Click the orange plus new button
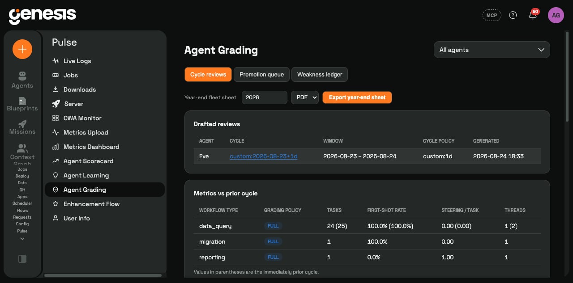This screenshot has height=283, width=573. point(22,49)
